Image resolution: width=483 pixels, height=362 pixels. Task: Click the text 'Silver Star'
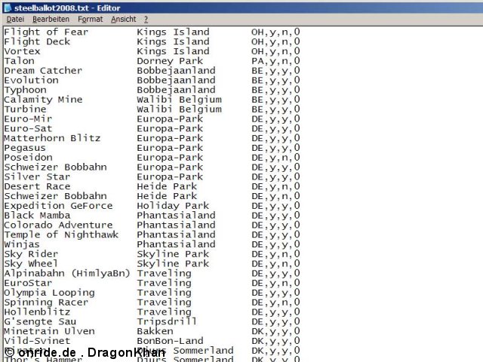[37, 176]
